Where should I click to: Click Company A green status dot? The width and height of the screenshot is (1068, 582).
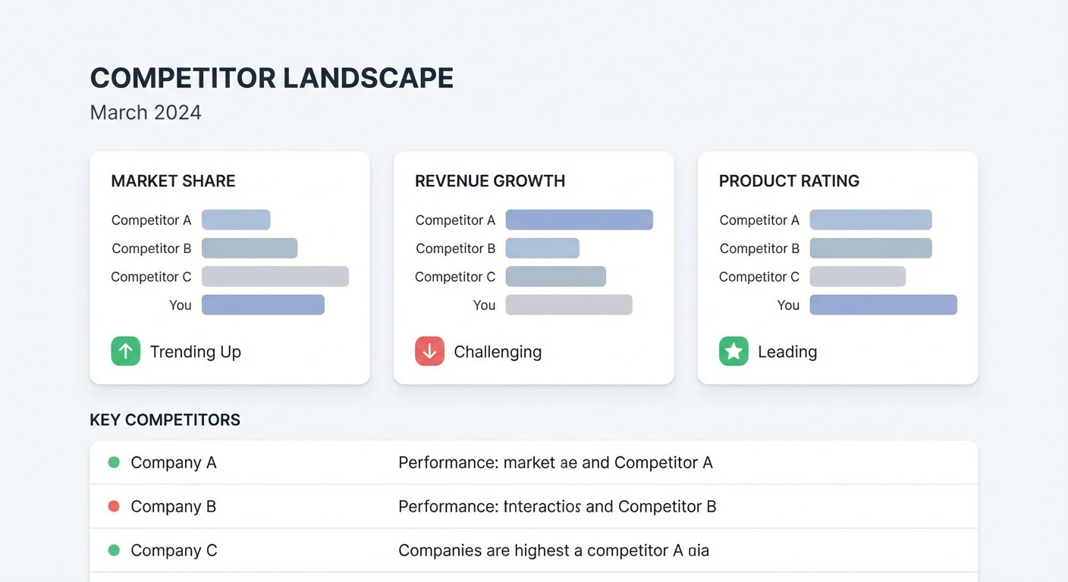(114, 462)
